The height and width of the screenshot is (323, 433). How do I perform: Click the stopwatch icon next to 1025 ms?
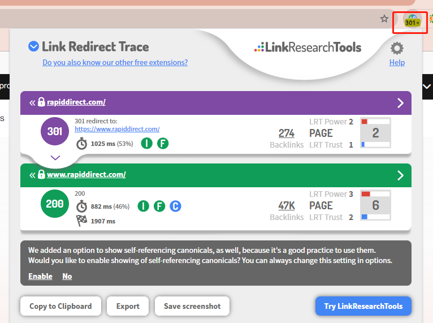point(81,144)
